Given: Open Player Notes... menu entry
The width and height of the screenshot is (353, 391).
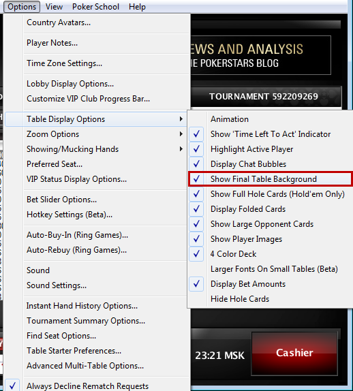Looking at the screenshot, I should [x=97, y=43].
